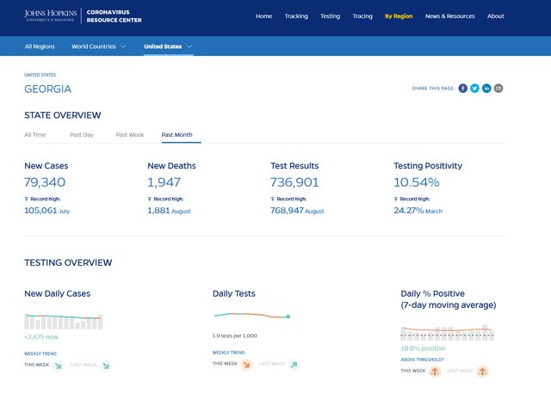Click this week's New Daily Cases trend arrow
This screenshot has height=412, width=551.
coord(59,366)
